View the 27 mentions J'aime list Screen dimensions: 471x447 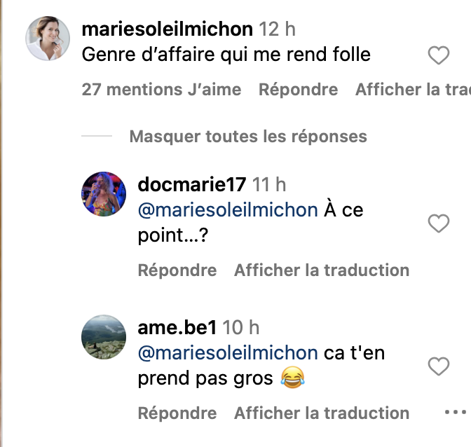pyautogui.click(x=161, y=90)
